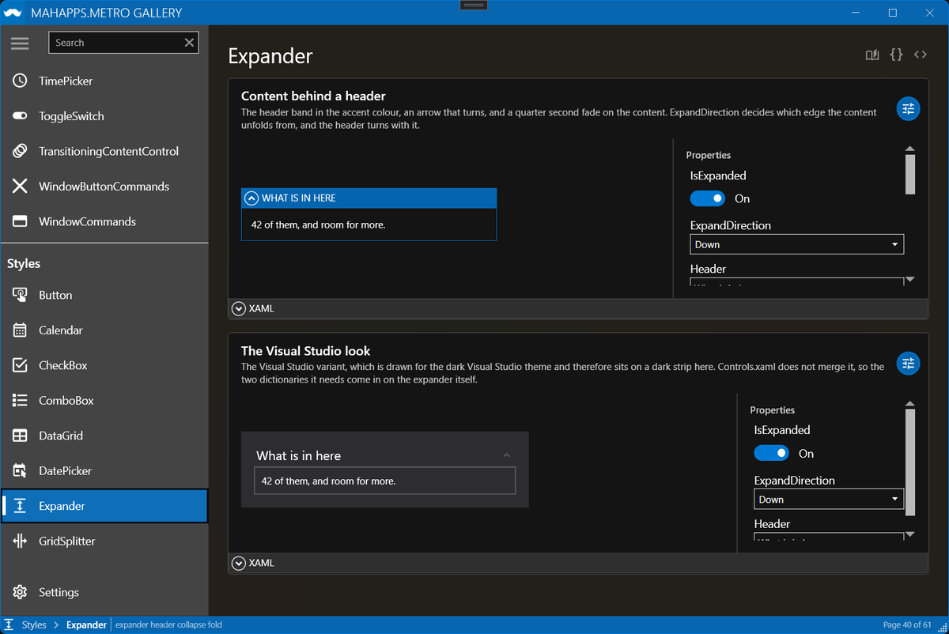Open ExpandDirection dropdown in the Visual Studio example

click(x=828, y=499)
